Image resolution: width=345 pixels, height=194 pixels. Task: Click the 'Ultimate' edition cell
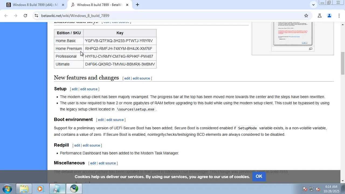(69, 64)
